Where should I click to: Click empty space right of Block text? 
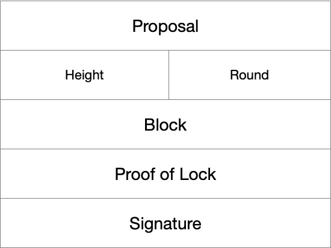pos(259,125)
